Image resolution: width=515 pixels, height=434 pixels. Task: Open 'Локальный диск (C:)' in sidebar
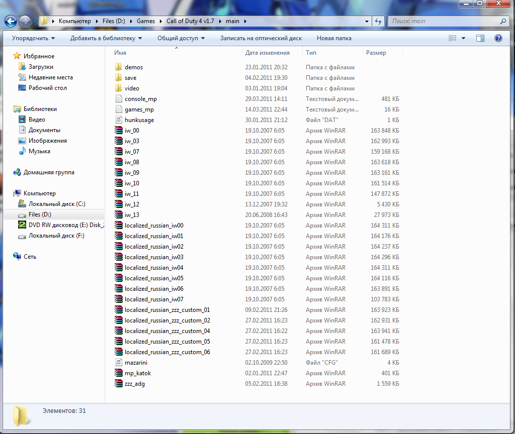click(57, 204)
